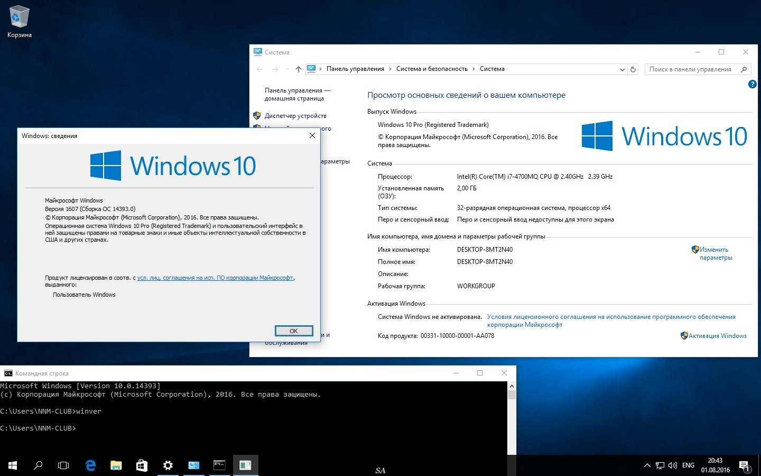Select the computer name DESKTOP-8MT2N40 value

click(x=485, y=250)
